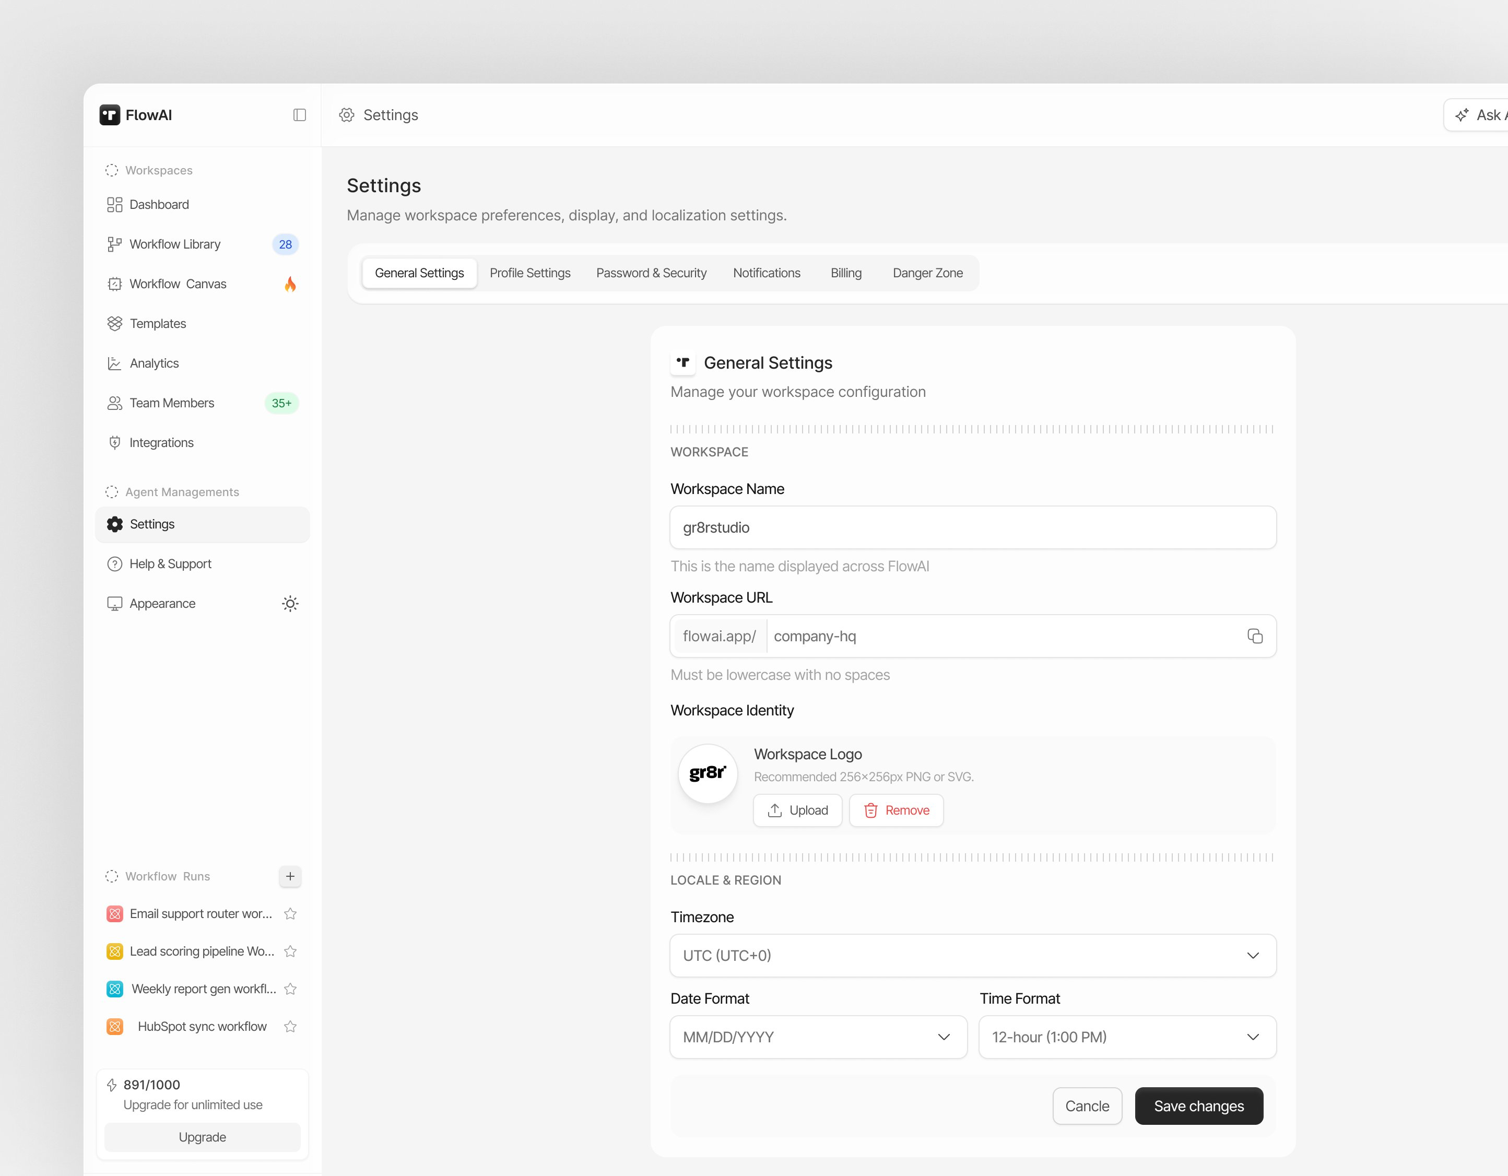Star the HubSpot sync workflow
The height and width of the screenshot is (1176, 1508).
pos(290,1027)
